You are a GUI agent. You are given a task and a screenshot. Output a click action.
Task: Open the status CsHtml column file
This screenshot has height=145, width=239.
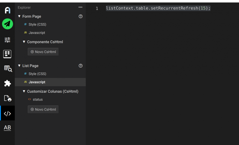coord(38,100)
